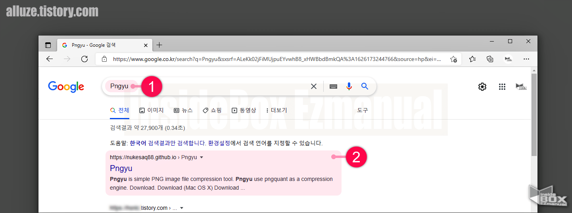This screenshot has height=213, width=572.
Task: Click the forward navigation arrow
Action: [x=67, y=59]
